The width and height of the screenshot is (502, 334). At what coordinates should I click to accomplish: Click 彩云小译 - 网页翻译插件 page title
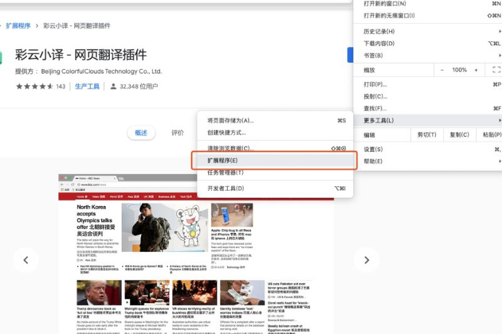(81, 55)
